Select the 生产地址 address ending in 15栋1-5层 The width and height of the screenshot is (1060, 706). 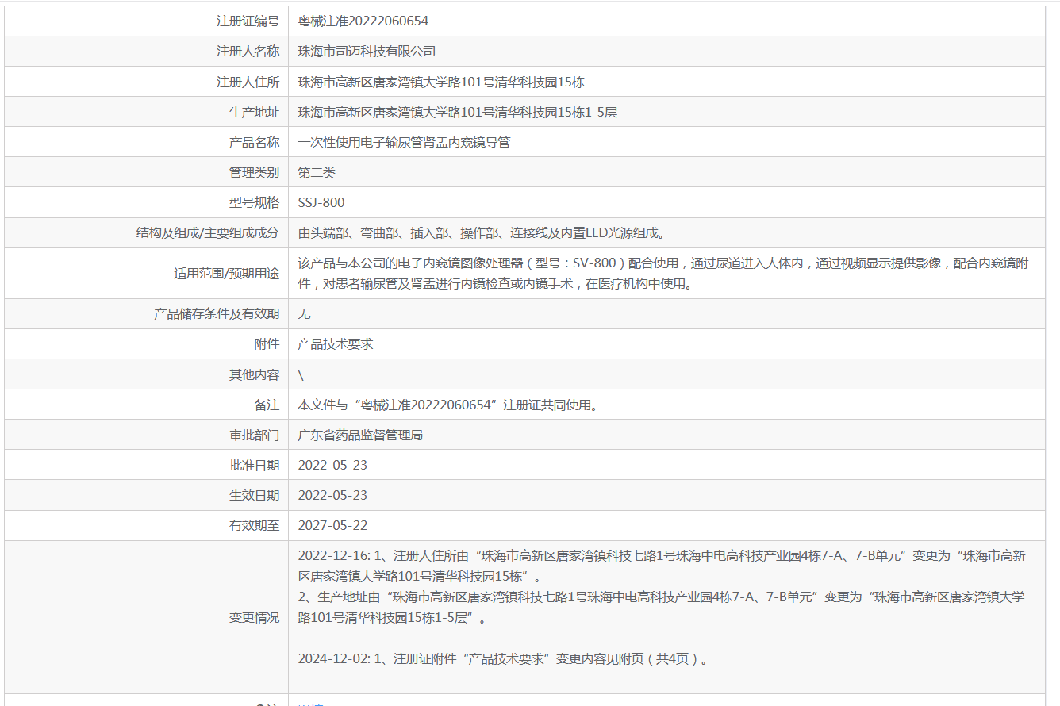(458, 112)
